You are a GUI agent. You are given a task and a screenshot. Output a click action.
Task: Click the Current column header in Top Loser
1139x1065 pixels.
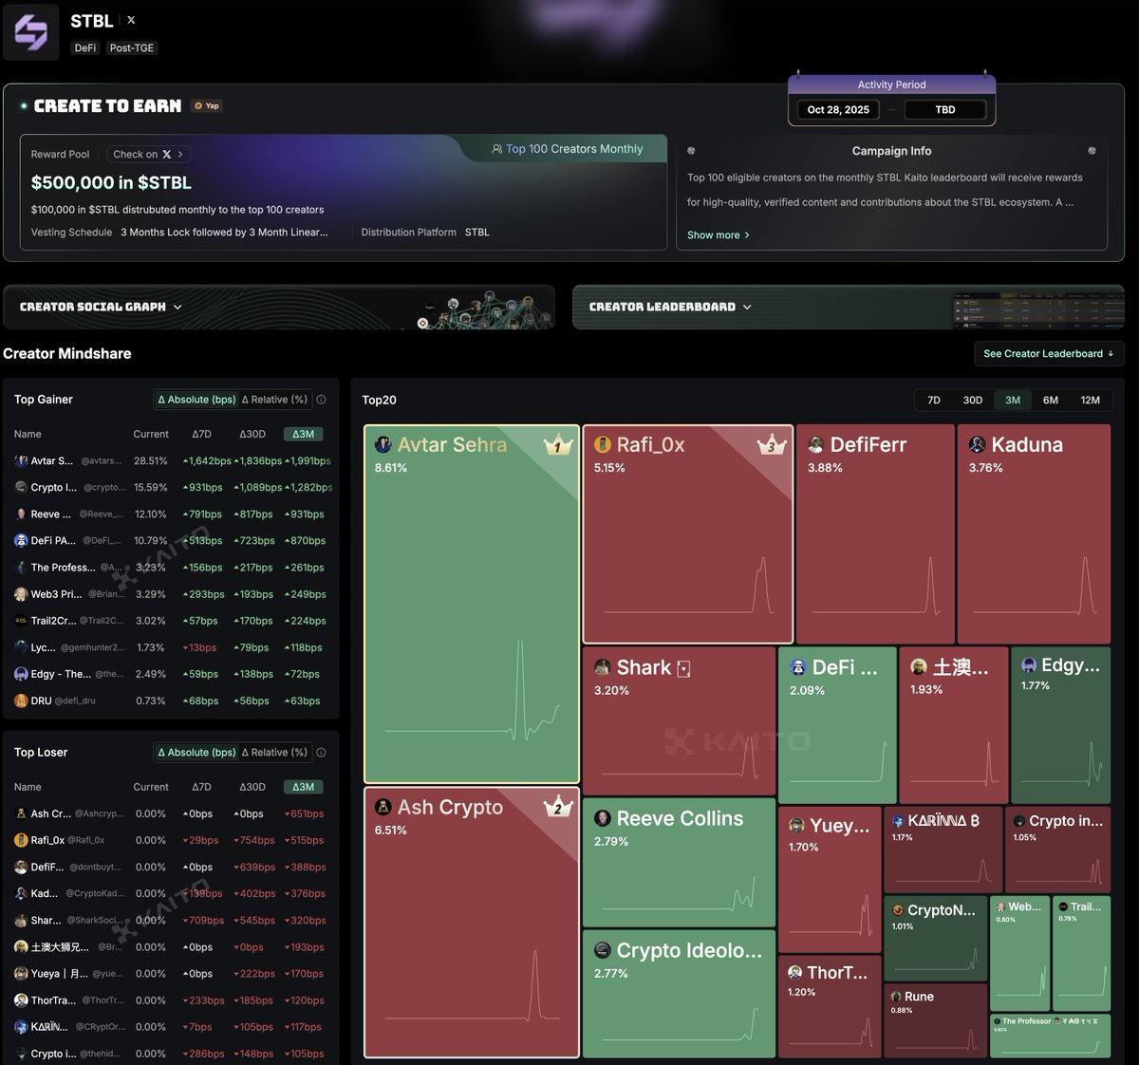pyautogui.click(x=151, y=787)
